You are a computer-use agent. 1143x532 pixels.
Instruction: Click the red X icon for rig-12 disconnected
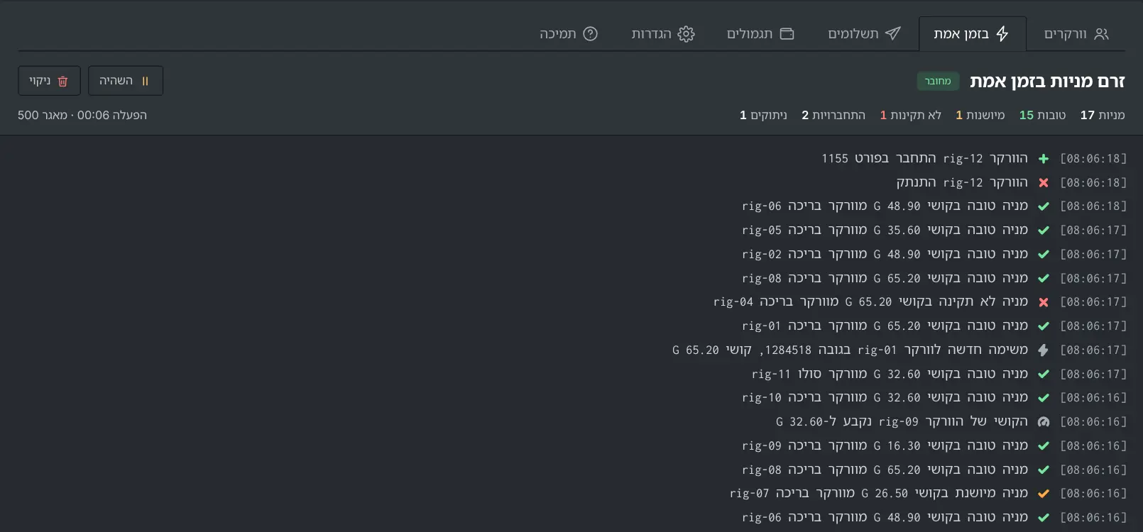[1044, 183]
